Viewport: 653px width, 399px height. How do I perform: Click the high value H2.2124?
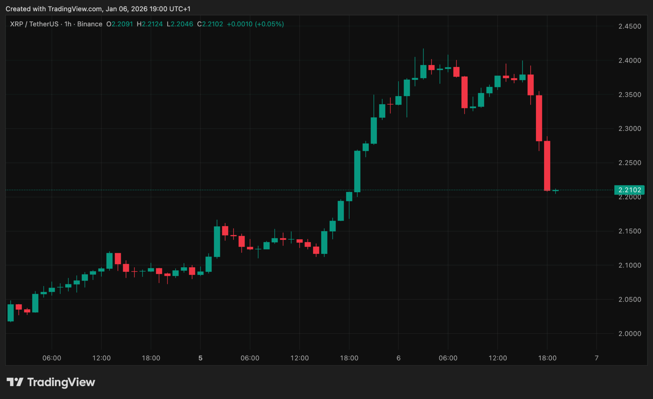(150, 24)
